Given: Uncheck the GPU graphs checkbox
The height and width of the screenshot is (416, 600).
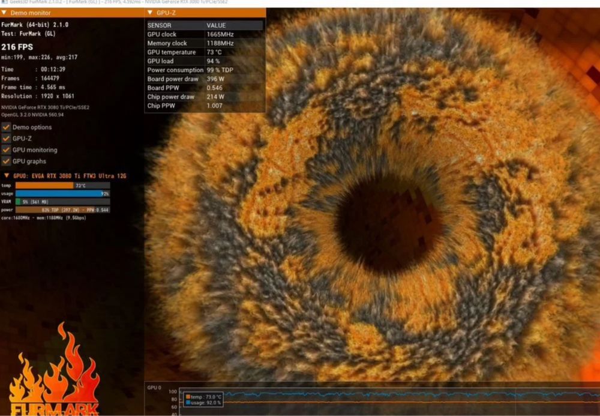Looking at the screenshot, I should 6,161.
